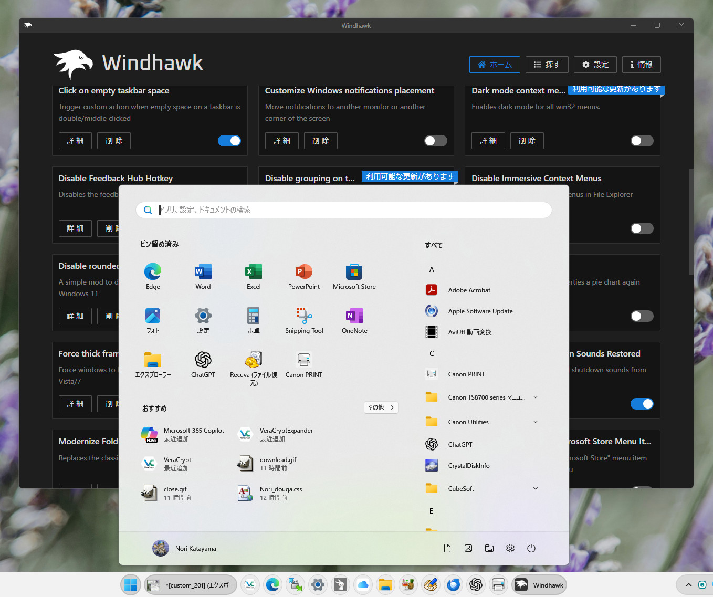The height and width of the screenshot is (597, 713).
Task: Click letter C header in apps list
Action: (x=432, y=353)
